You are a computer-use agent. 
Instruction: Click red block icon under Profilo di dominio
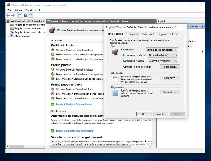point(53,54)
